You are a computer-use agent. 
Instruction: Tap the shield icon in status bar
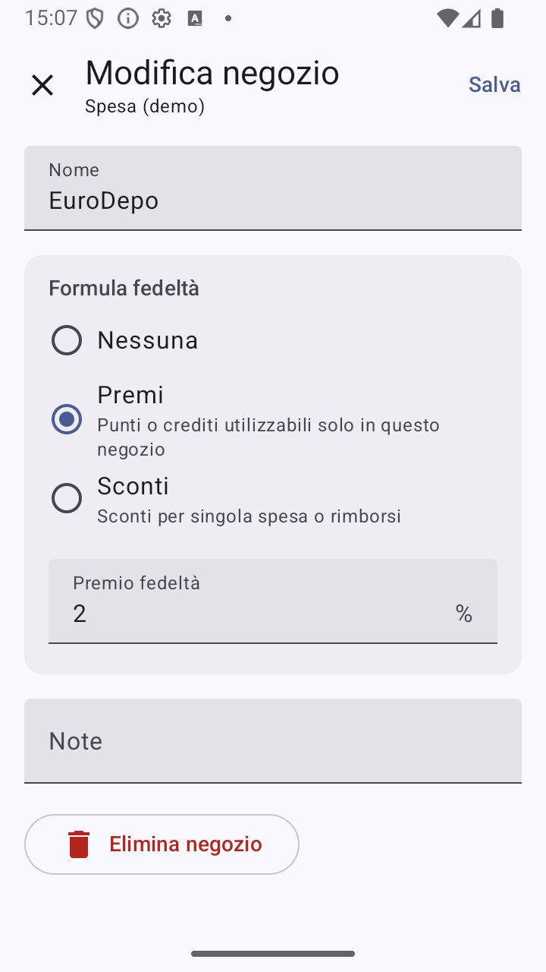pyautogui.click(x=95, y=18)
